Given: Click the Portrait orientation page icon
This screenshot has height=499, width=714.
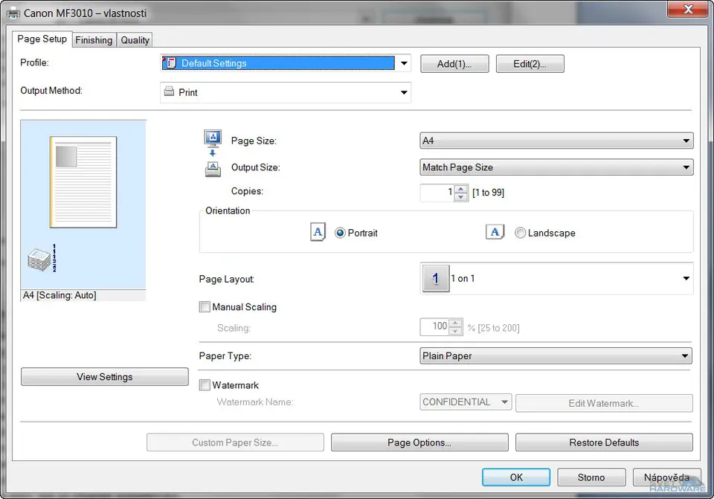Looking at the screenshot, I should (x=318, y=232).
